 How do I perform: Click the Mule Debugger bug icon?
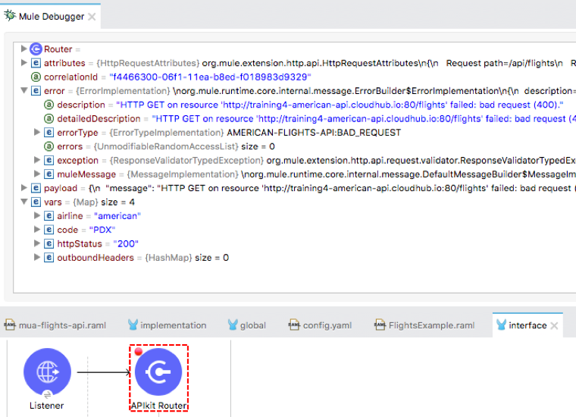pos(10,15)
